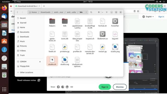Select the ltedit.sh script

point(52,48)
